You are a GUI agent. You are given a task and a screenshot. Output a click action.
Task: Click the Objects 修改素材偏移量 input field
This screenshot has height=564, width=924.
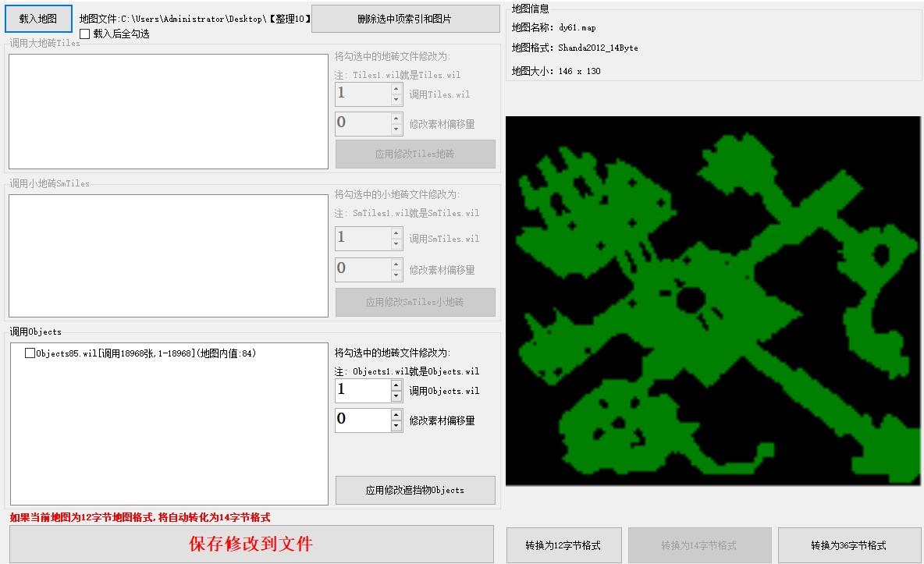click(362, 420)
